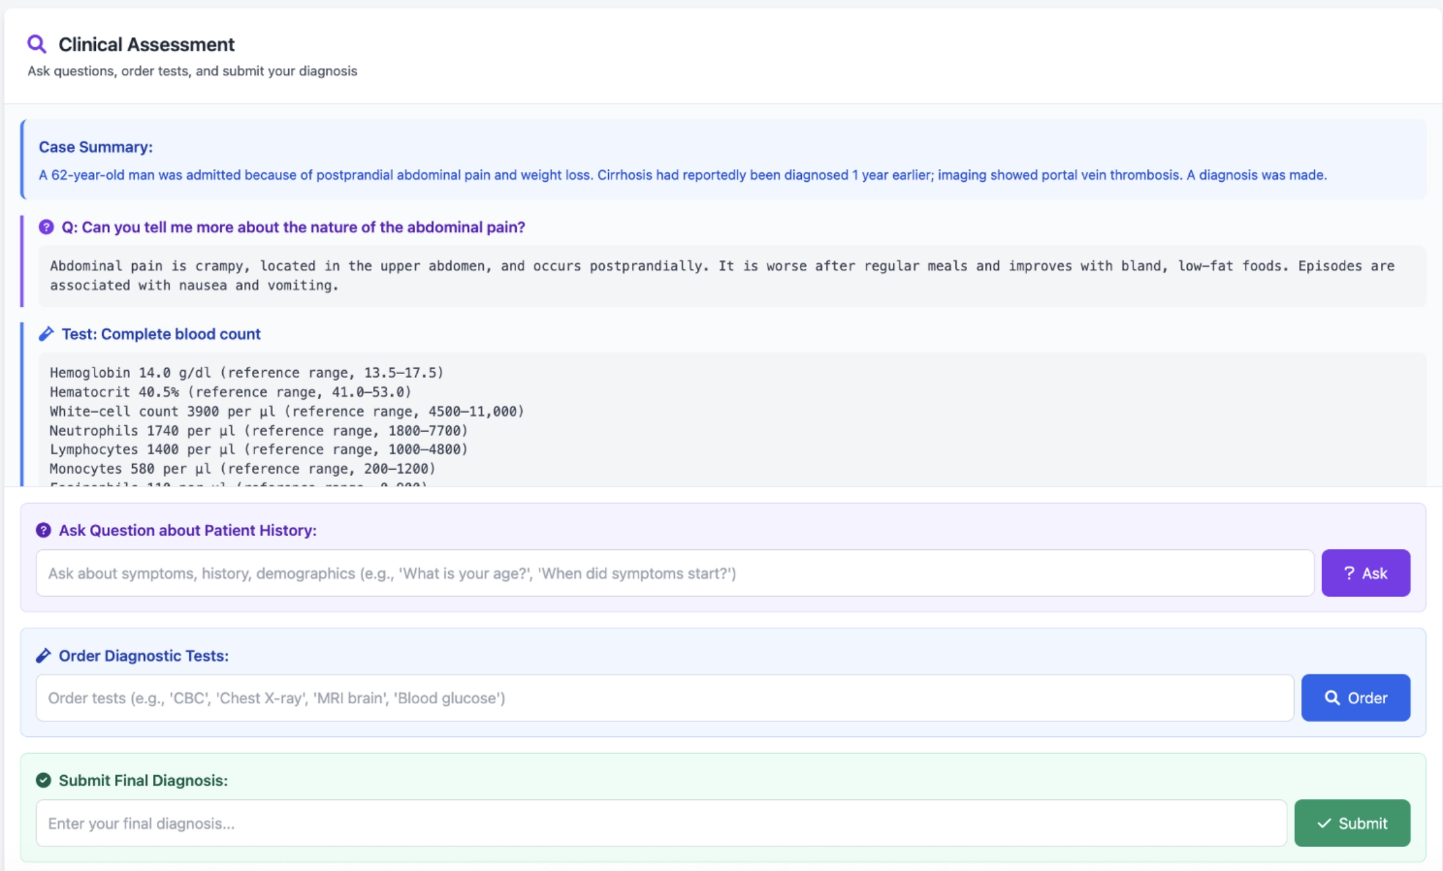Click the checkmark icon inside Submit button

pos(1324,823)
